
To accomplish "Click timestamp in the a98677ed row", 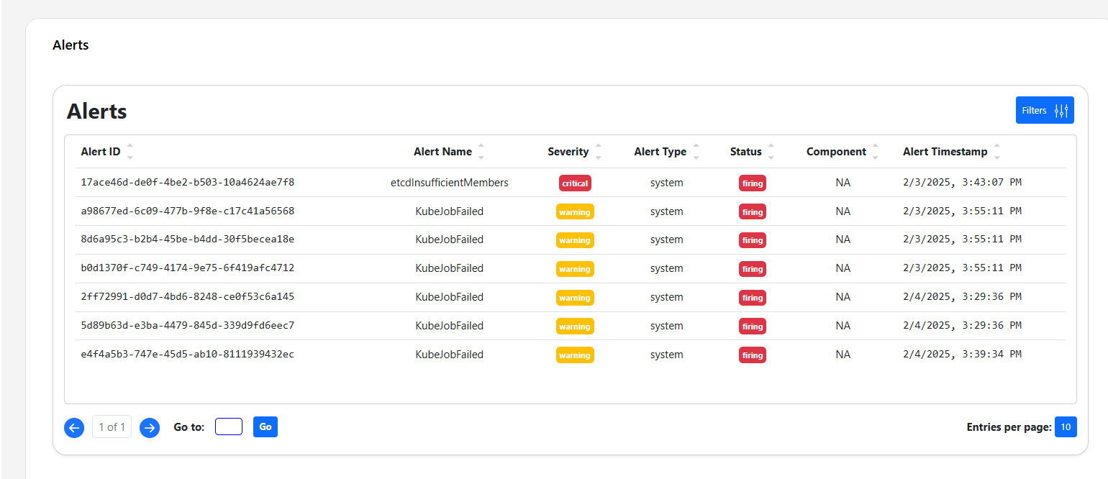I will [962, 211].
